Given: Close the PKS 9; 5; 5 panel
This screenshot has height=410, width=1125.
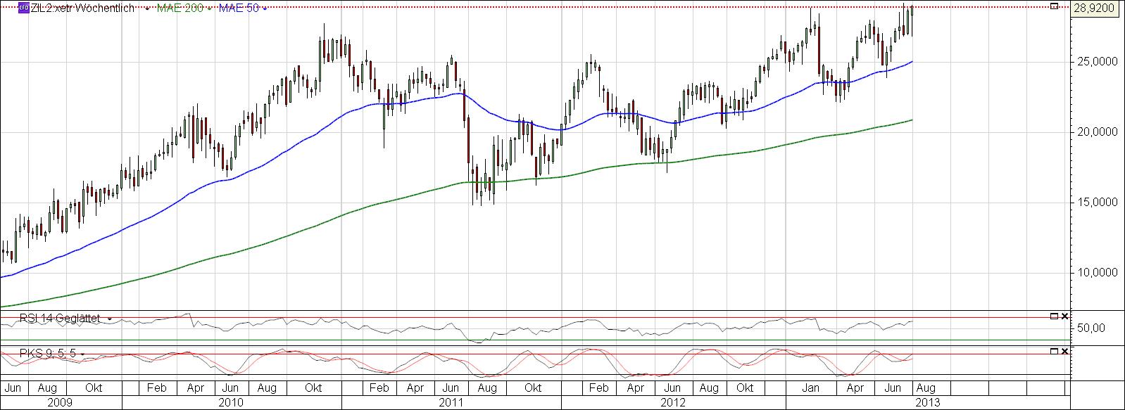Looking at the screenshot, I should [x=1064, y=351].
